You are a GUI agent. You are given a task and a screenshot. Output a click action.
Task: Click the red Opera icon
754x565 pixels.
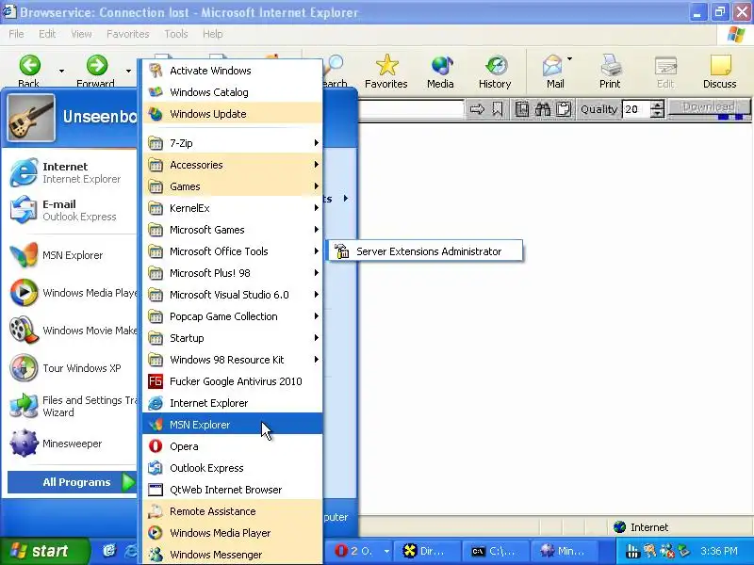(156, 446)
